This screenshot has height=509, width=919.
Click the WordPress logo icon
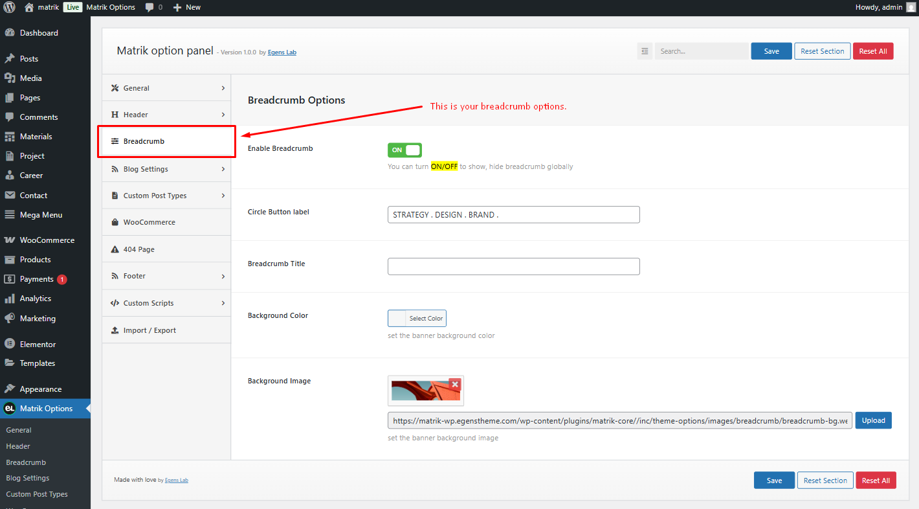[9, 7]
